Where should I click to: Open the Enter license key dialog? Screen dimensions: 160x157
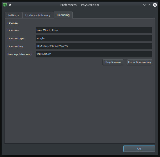pos(140,62)
